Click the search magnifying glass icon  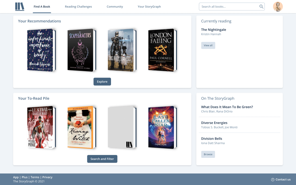pos(261,7)
